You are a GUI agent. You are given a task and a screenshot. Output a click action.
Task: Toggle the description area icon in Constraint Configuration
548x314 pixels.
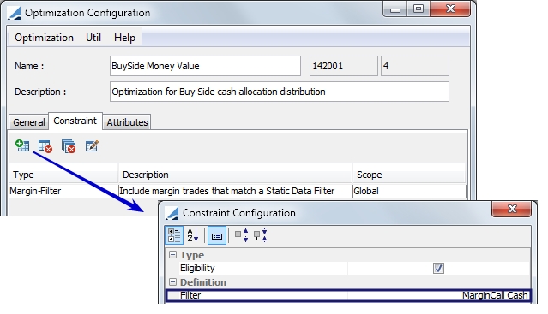tap(217, 235)
